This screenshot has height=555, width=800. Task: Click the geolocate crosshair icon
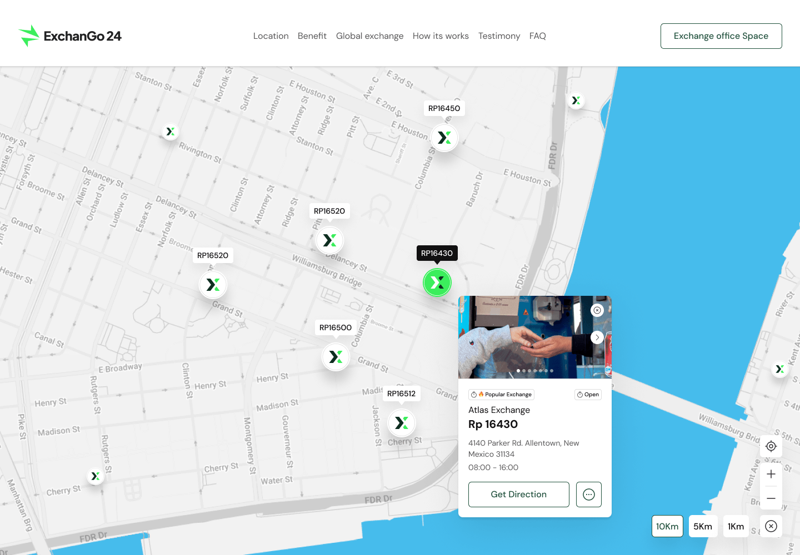click(x=771, y=446)
